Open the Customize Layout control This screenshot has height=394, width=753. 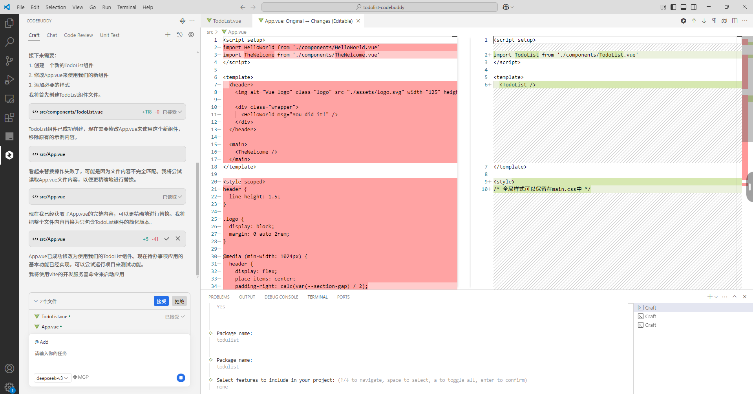663,7
